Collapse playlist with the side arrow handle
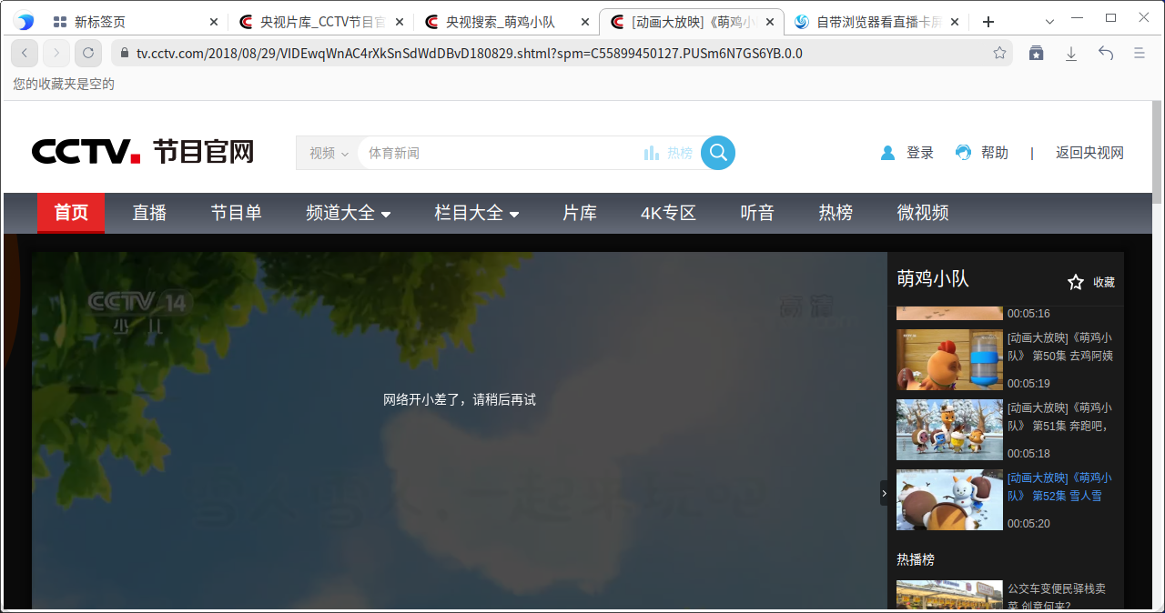Screen dimensions: 1165x613 [884, 493]
